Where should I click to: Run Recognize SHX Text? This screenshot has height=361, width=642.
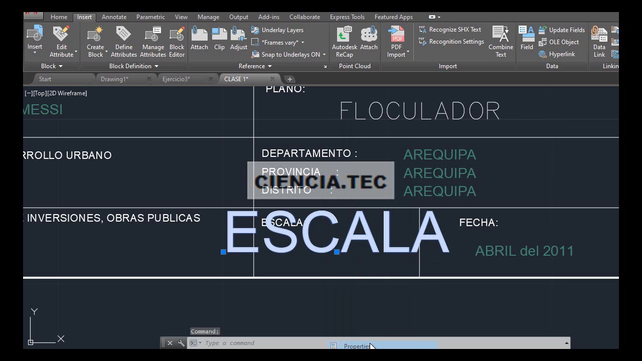pyautogui.click(x=450, y=30)
